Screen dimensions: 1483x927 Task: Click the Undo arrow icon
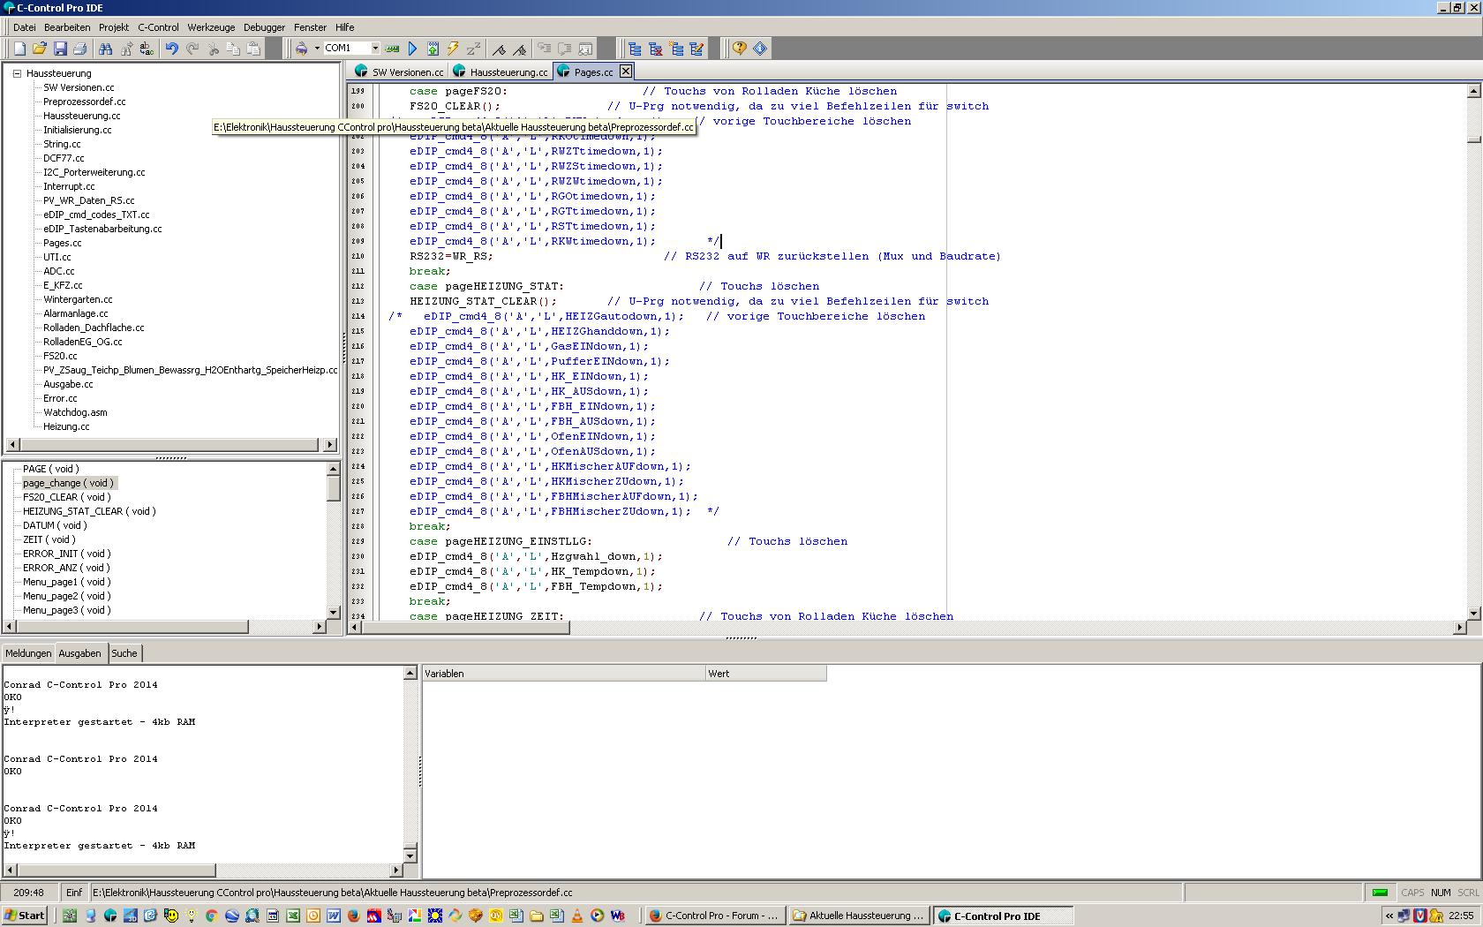[x=172, y=49]
